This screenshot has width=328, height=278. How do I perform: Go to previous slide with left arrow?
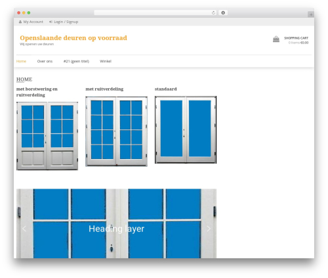(x=24, y=229)
